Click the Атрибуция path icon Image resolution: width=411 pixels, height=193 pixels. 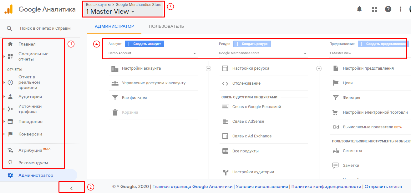10,150
